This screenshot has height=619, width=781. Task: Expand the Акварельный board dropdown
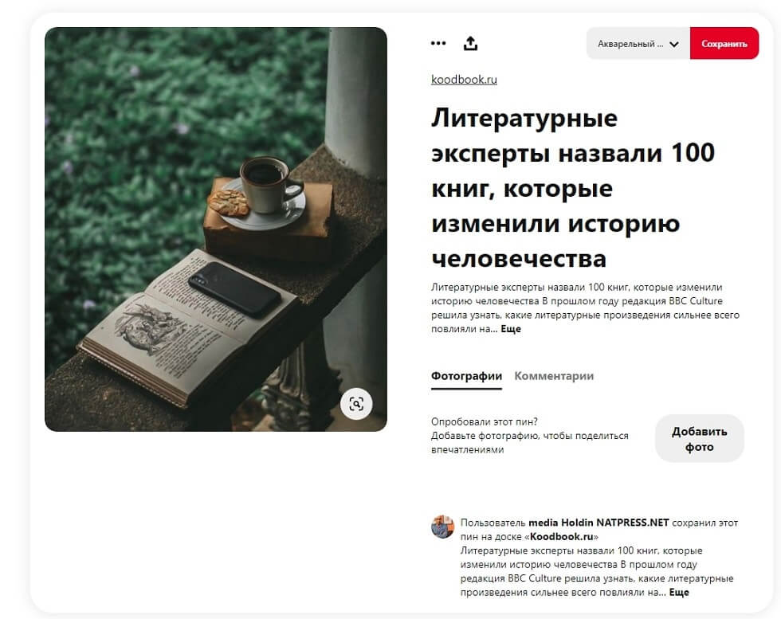638,43
